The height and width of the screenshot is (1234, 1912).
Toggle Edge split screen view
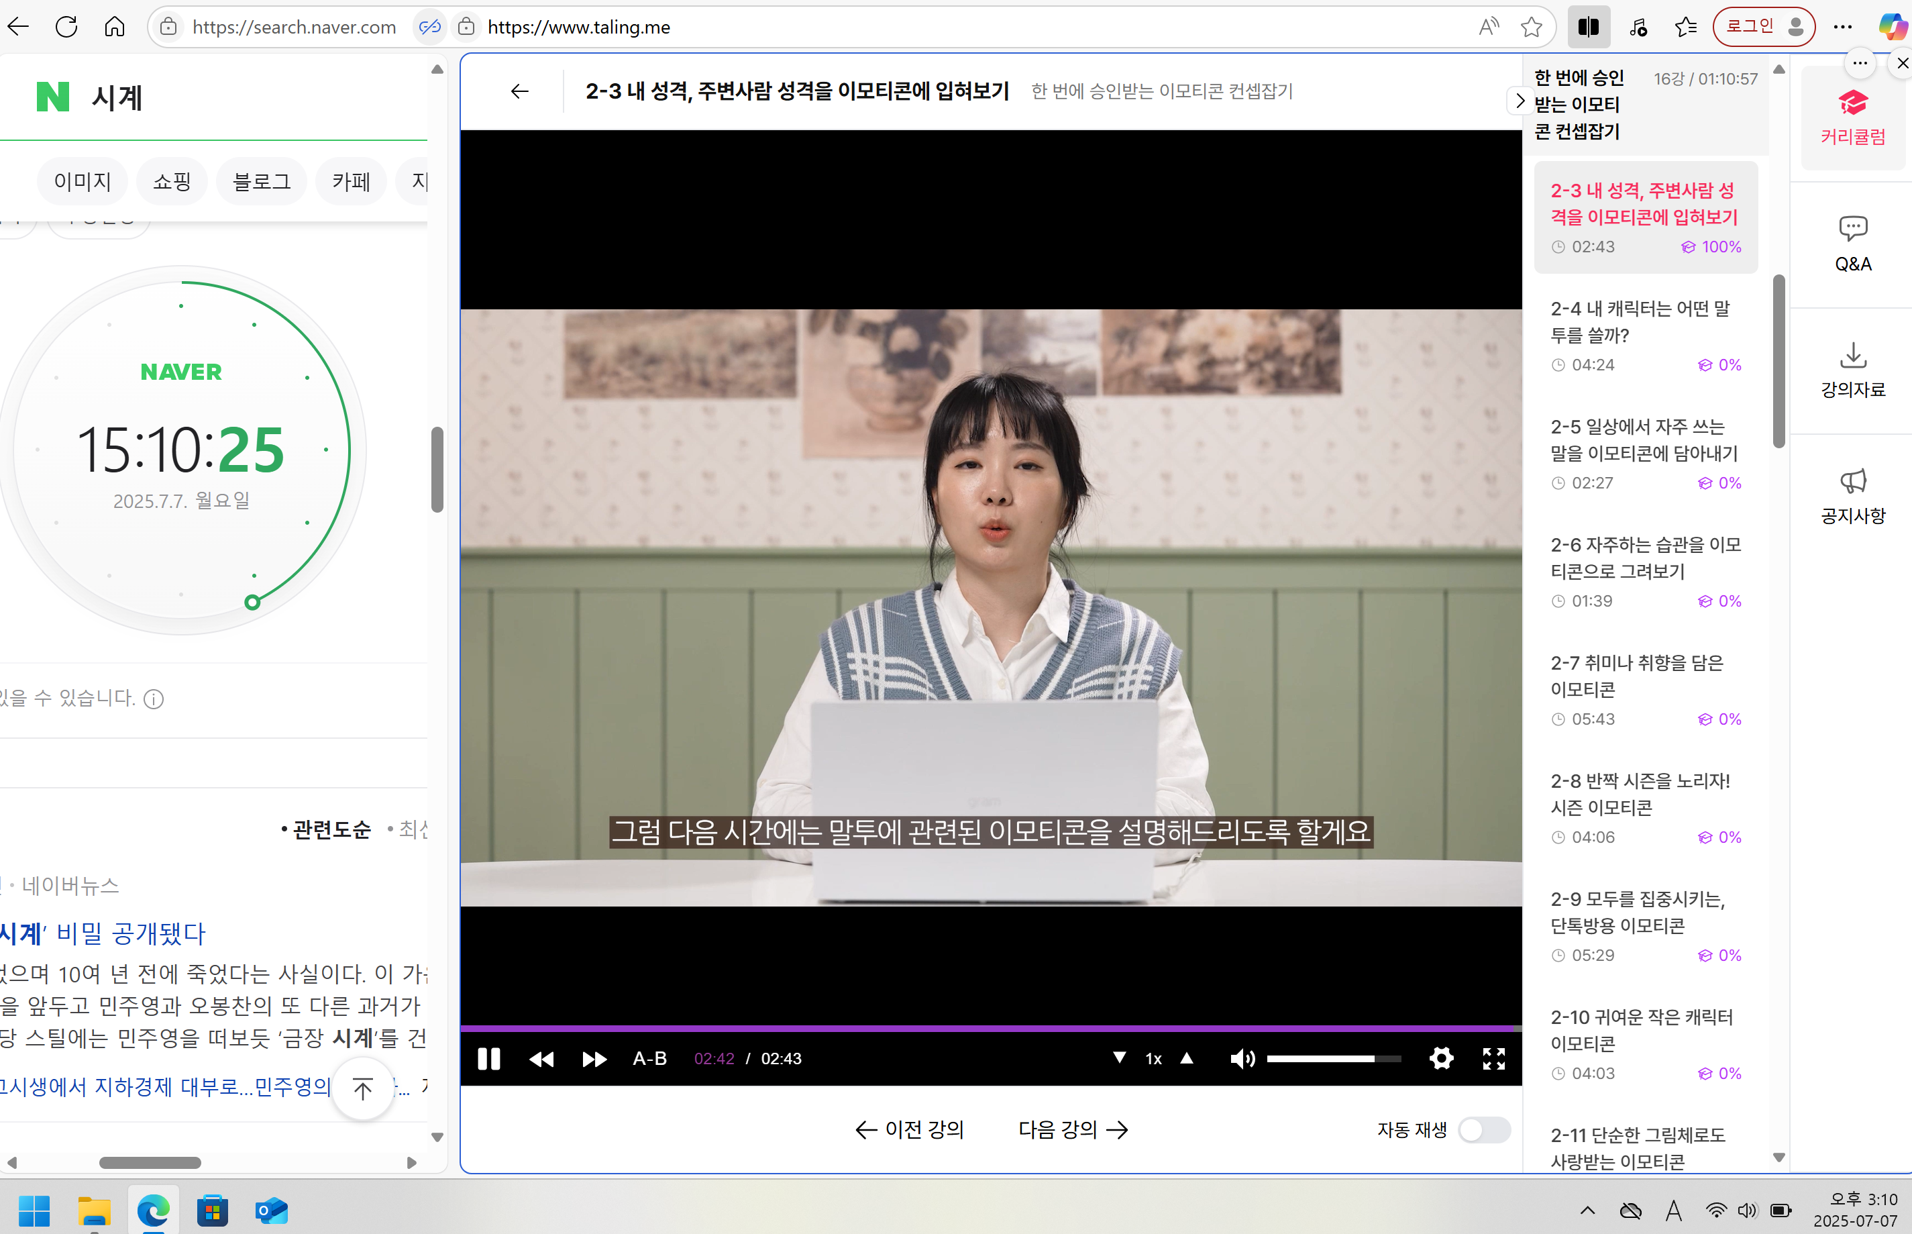point(1589,26)
